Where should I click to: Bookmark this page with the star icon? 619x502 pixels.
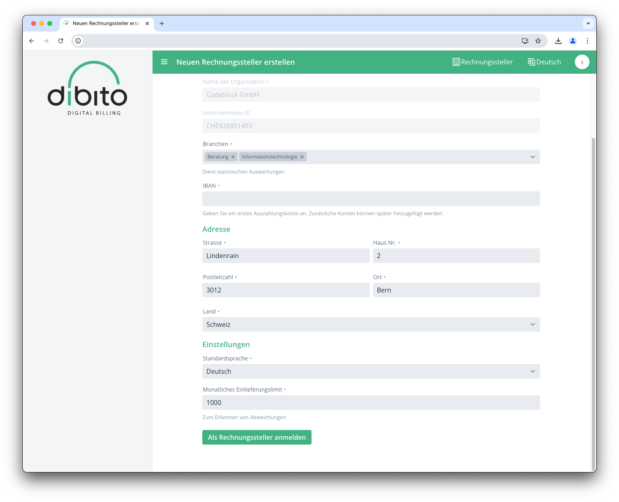point(538,41)
